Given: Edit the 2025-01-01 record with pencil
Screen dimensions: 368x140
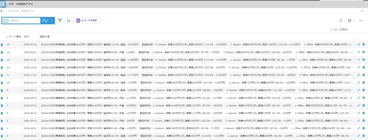Looking at the screenshot, I should click(358, 60).
